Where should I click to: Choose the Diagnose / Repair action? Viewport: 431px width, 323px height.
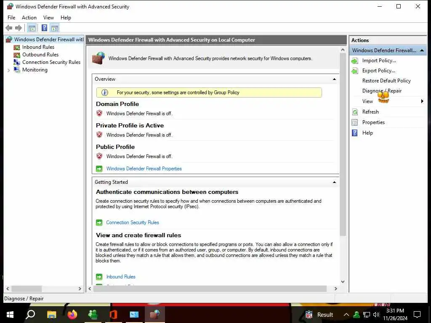tap(382, 91)
